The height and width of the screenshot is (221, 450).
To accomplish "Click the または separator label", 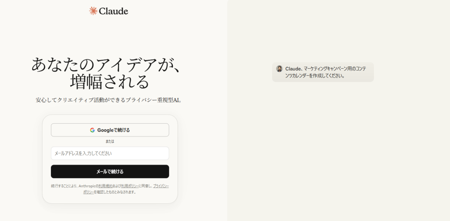I will [x=109, y=141].
